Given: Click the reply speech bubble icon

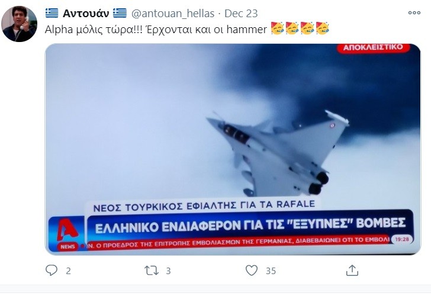Looking at the screenshot, I should 52,270.
